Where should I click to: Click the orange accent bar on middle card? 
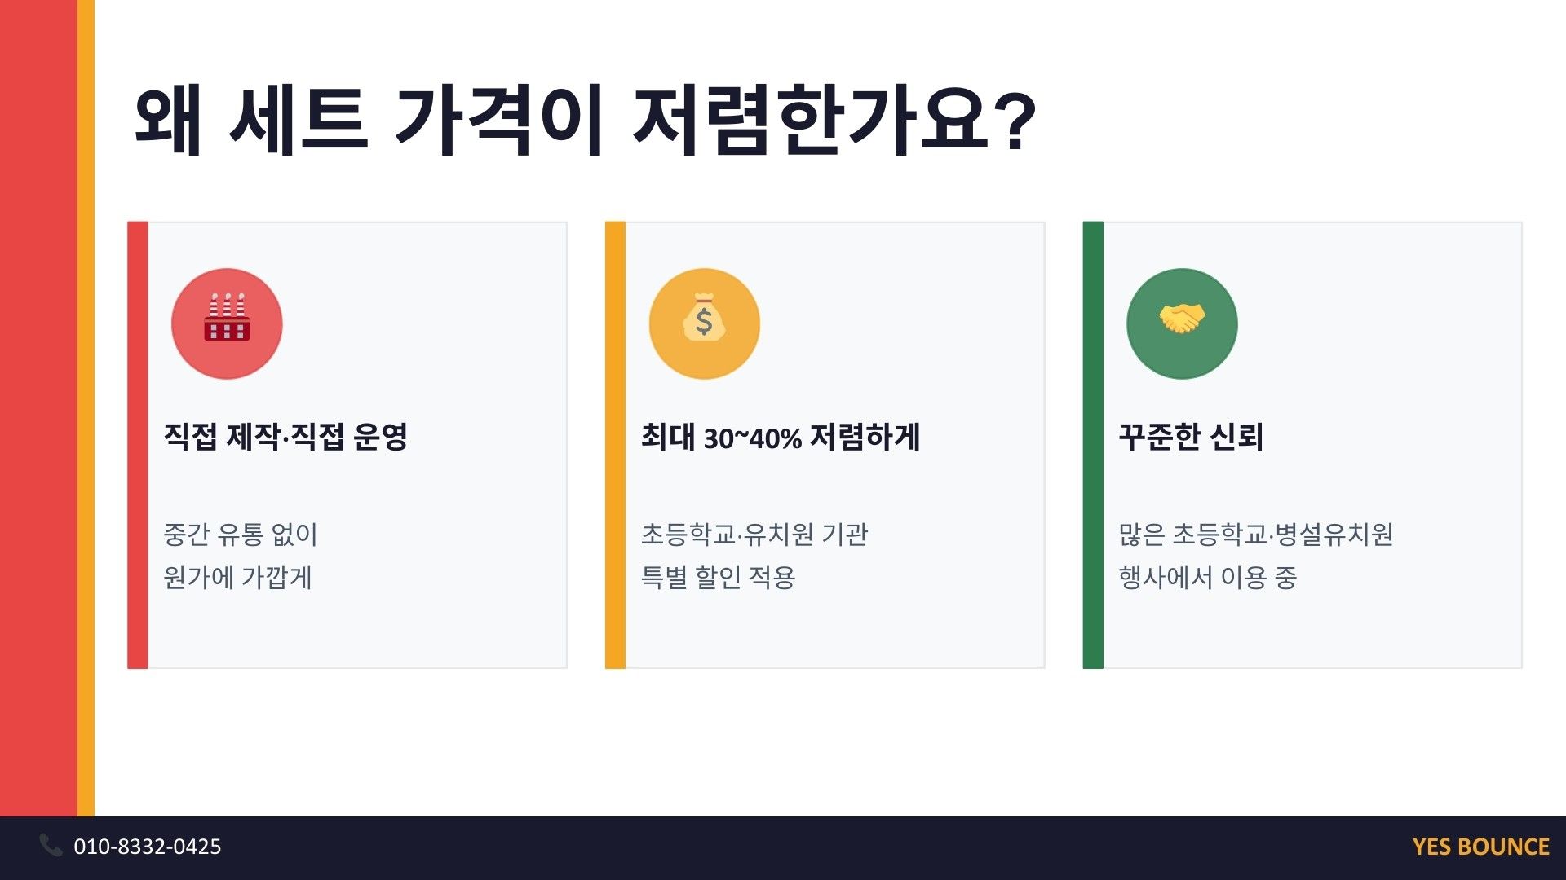click(615, 445)
